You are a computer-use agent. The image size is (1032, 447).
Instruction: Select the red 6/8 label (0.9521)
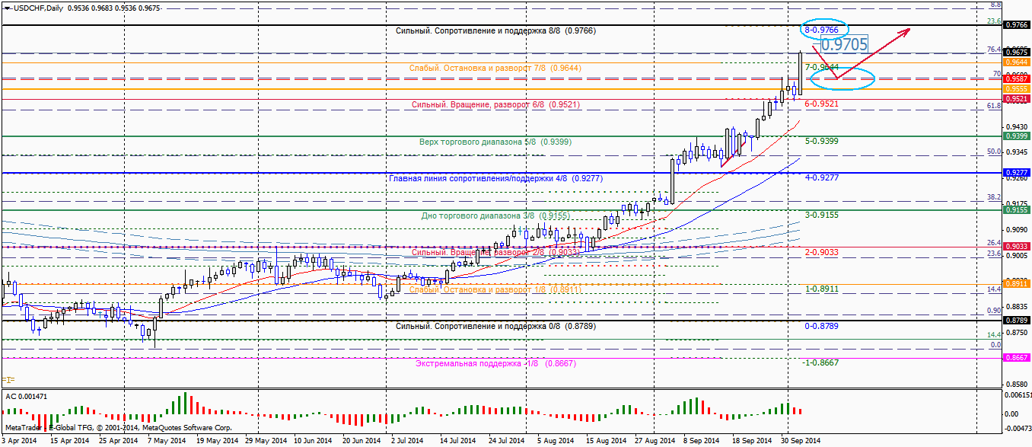coord(496,105)
